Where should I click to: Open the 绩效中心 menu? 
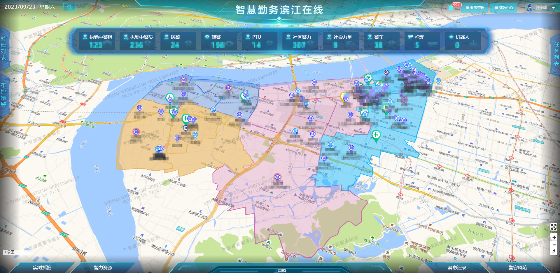503,8
